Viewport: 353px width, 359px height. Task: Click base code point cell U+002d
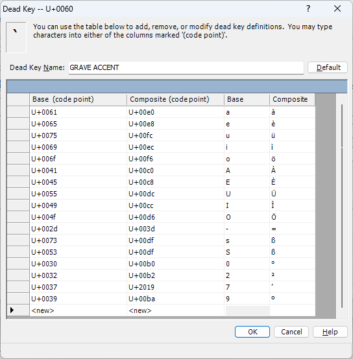coord(78,229)
